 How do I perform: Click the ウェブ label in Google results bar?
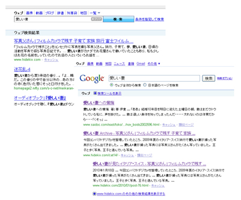pyautogui.click(x=86, y=94)
